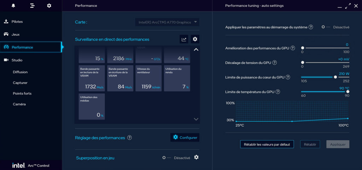This screenshot has height=170, width=362.
Task: Click the fan curve point at 25°C
Action: click(236, 121)
